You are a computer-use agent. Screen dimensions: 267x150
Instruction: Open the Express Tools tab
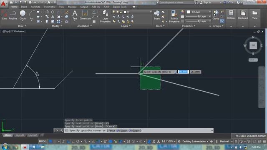click(120, 7)
